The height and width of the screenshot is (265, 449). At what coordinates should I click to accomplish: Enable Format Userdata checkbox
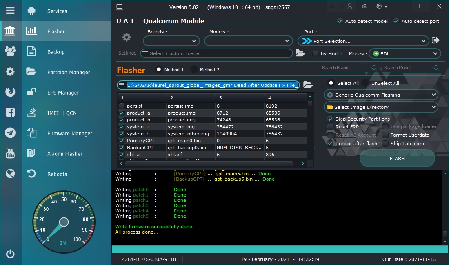[x=385, y=135]
